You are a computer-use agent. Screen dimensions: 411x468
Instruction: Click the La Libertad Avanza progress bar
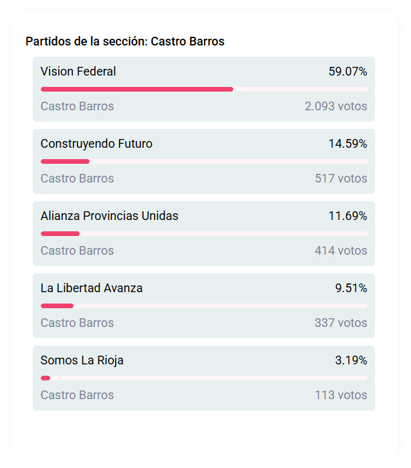tap(204, 306)
